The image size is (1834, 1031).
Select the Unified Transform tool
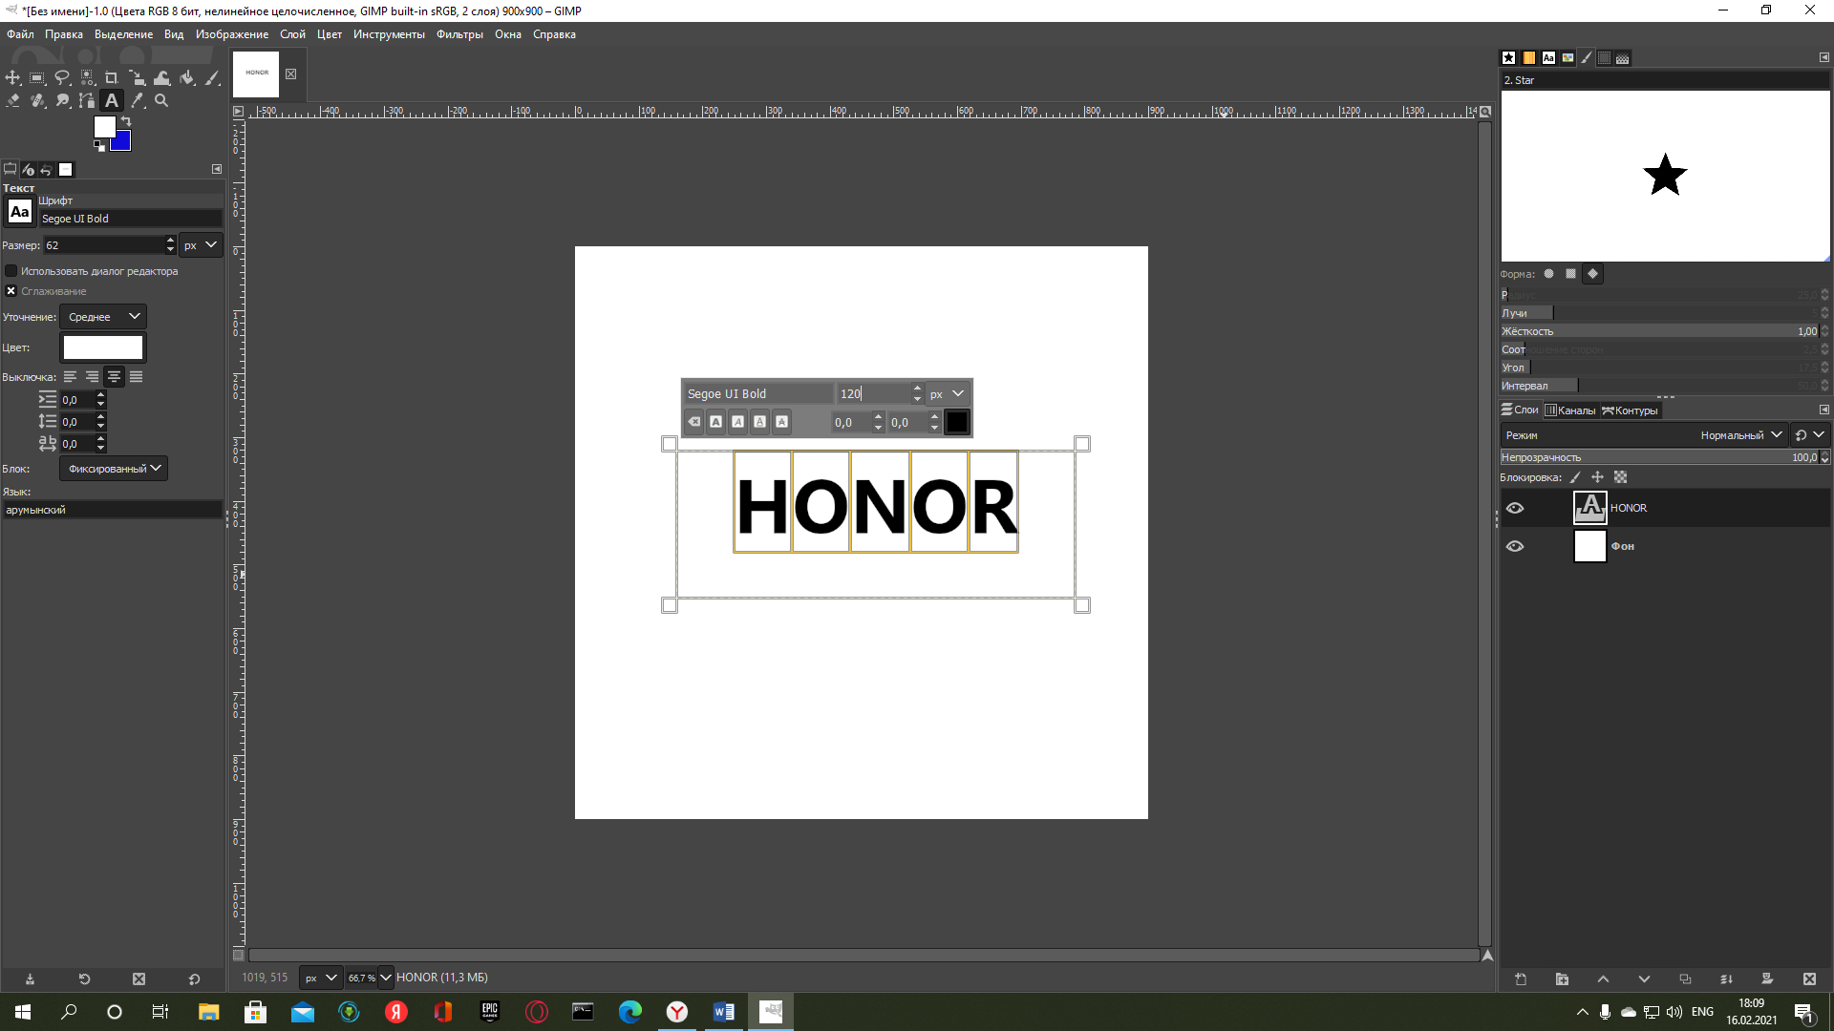tap(137, 77)
